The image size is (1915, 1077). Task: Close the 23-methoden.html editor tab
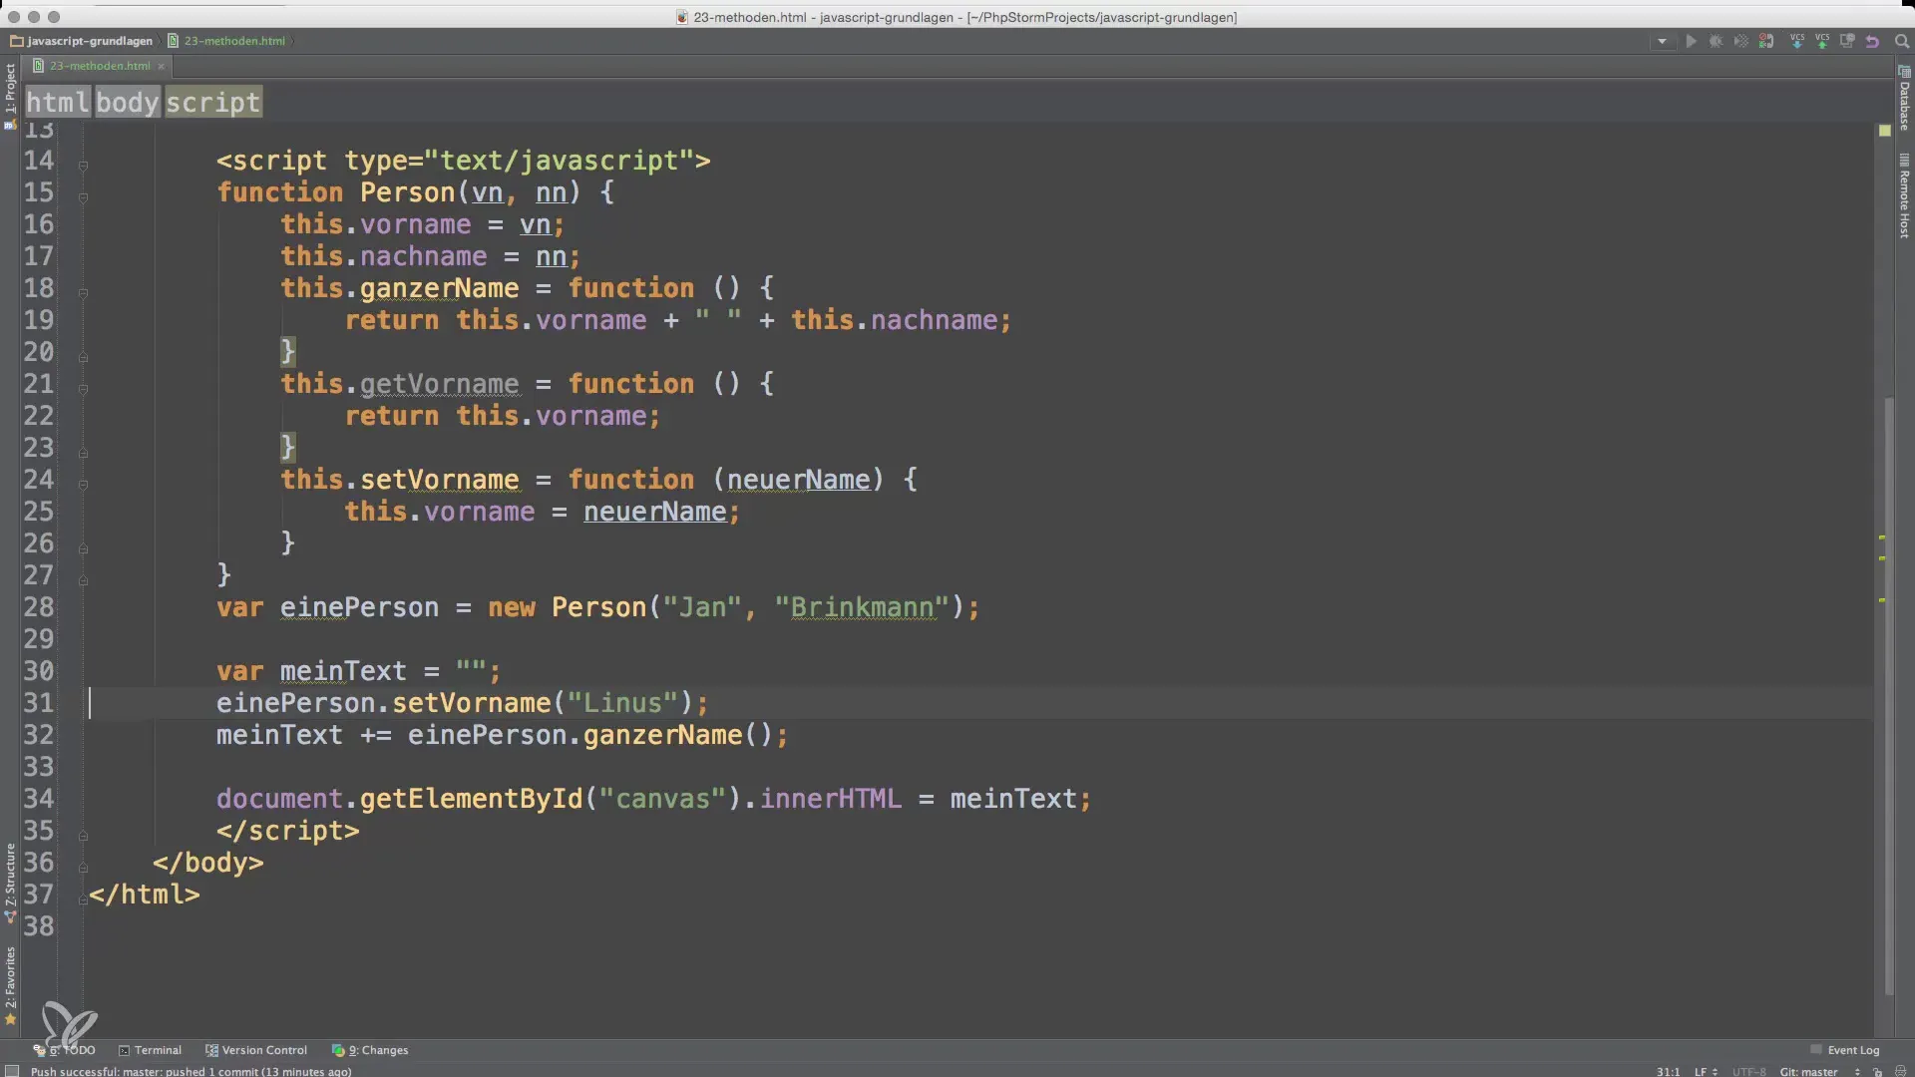[161, 67]
